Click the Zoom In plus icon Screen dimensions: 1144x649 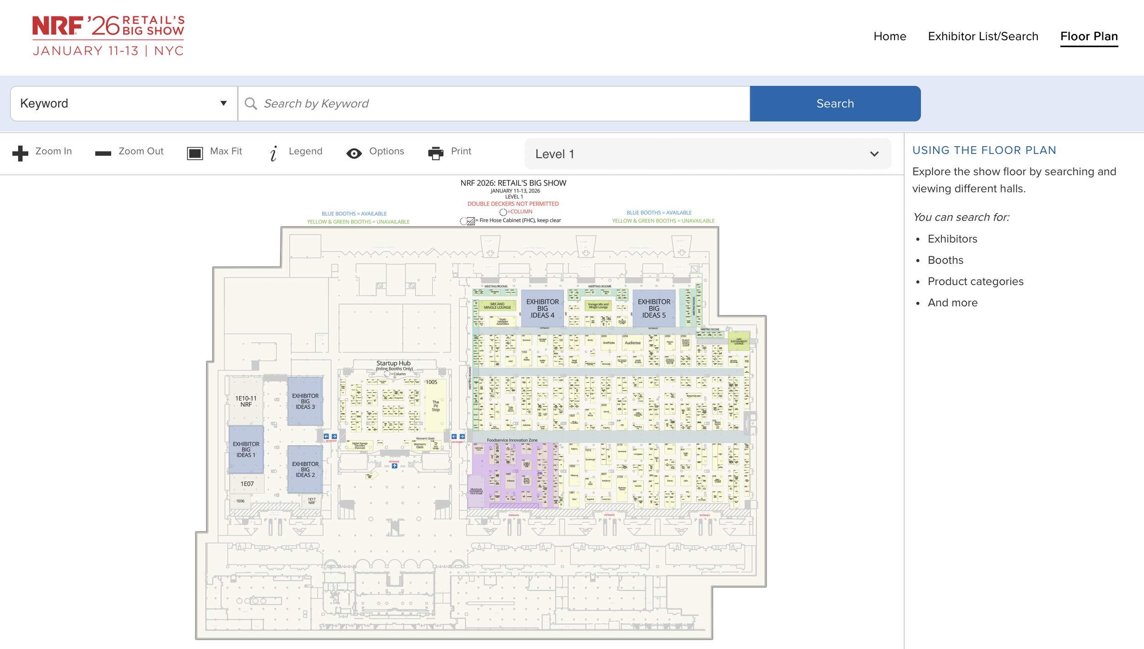point(20,153)
